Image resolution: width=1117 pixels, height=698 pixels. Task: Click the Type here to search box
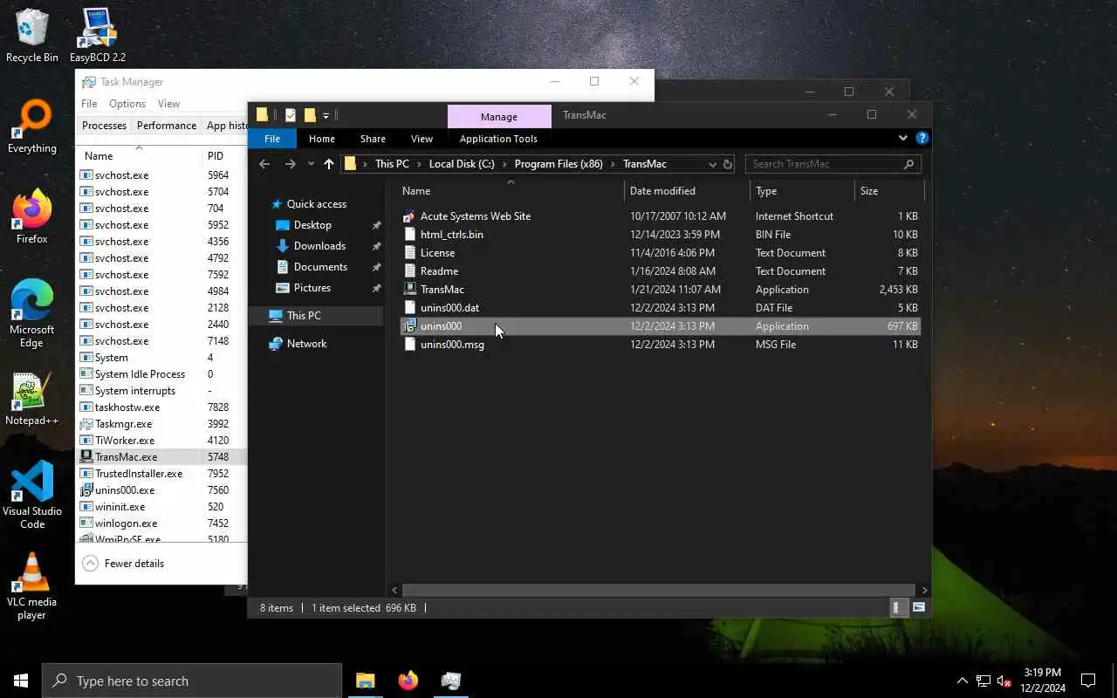[192, 681]
